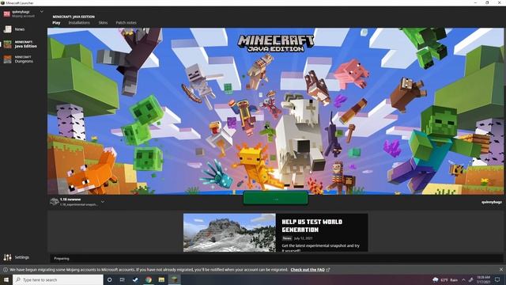Open File Explorer from the taskbar
This screenshot has height=285, width=506.
(x=161, y=279)
